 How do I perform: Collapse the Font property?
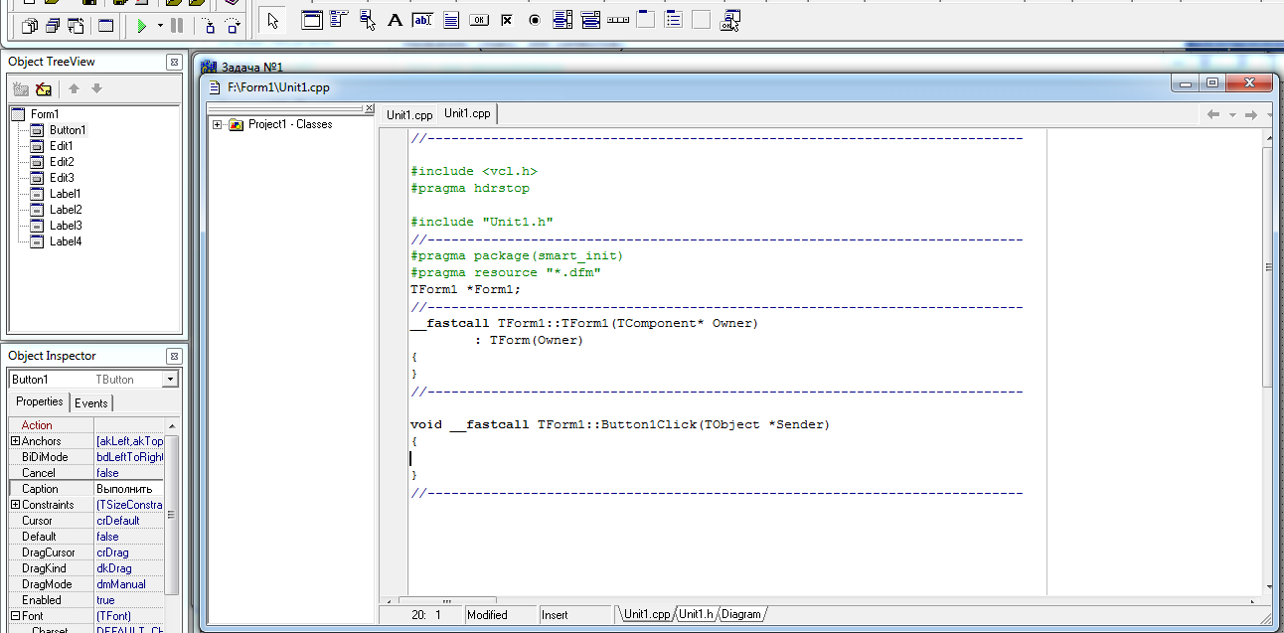point(15,616)
